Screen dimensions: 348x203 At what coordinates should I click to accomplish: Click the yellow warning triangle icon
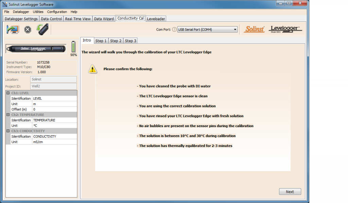(x=92, y=69)
